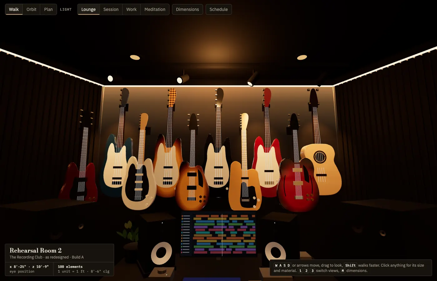The image size is (437, 281).
Task: Switch to Walk view mode
Action: tap(14, 9)
